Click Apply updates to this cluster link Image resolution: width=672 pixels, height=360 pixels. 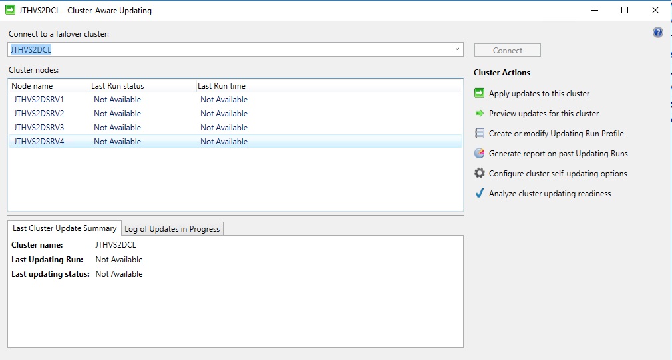click(539, 93)
